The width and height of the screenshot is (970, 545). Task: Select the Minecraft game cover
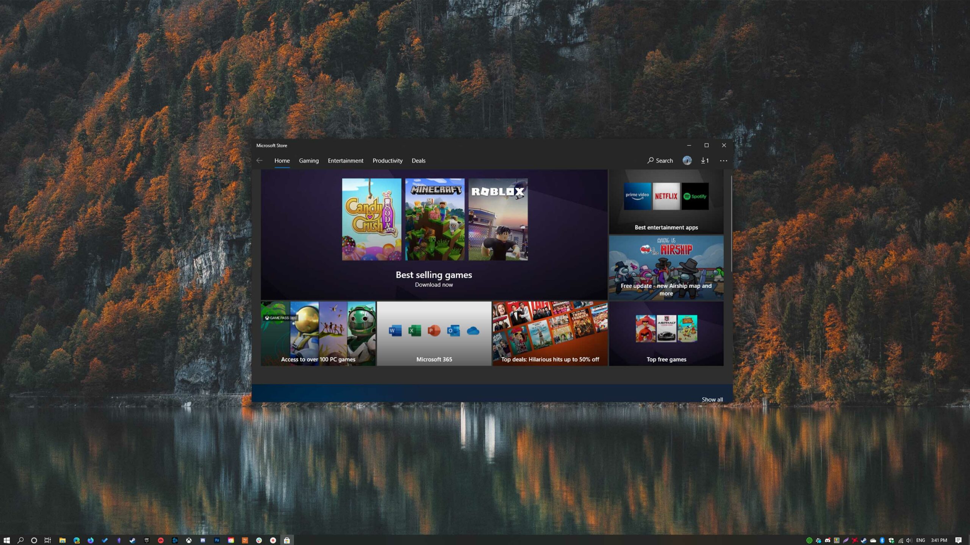click(x=435, y=219)
